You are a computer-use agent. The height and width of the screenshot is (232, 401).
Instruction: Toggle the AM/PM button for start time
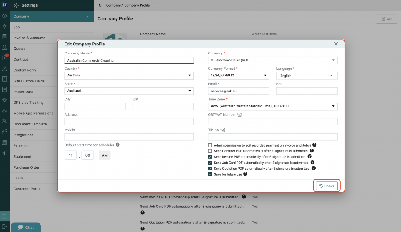click(x=105, y=156)
